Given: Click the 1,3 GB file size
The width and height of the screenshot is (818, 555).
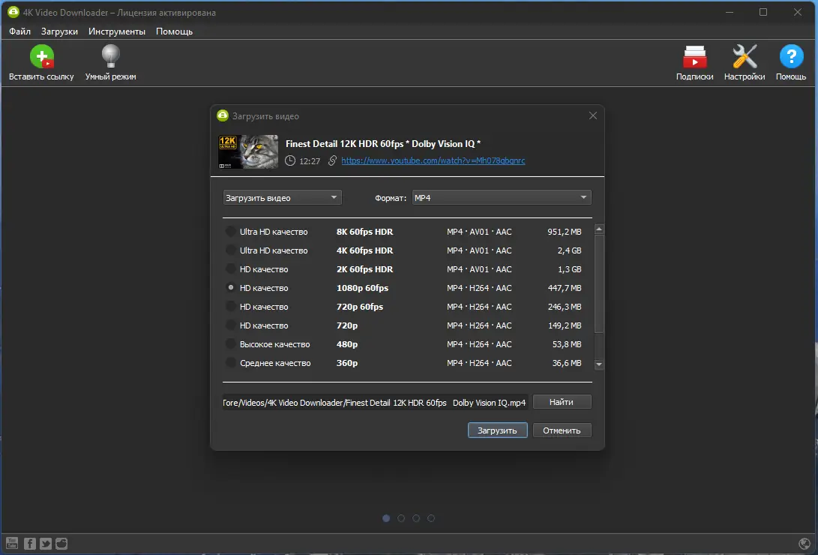Looking at the screenshot, I should [x=569, y=269].
